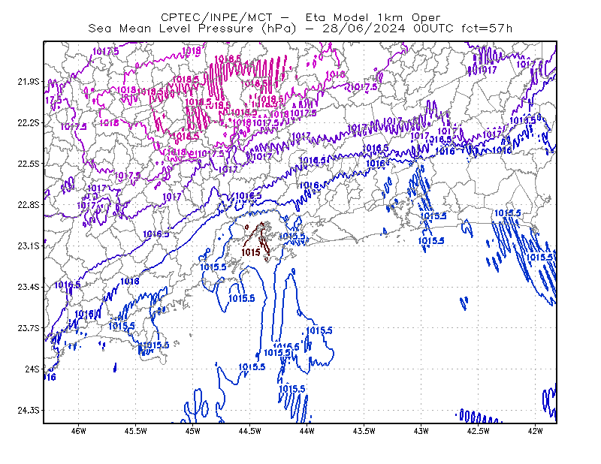The height and width of the screenshot is (464, 601).
Task: Click the subtitle 'Sea Mean Level Pressure (hPa)'
Action: (x=192, y=29)
